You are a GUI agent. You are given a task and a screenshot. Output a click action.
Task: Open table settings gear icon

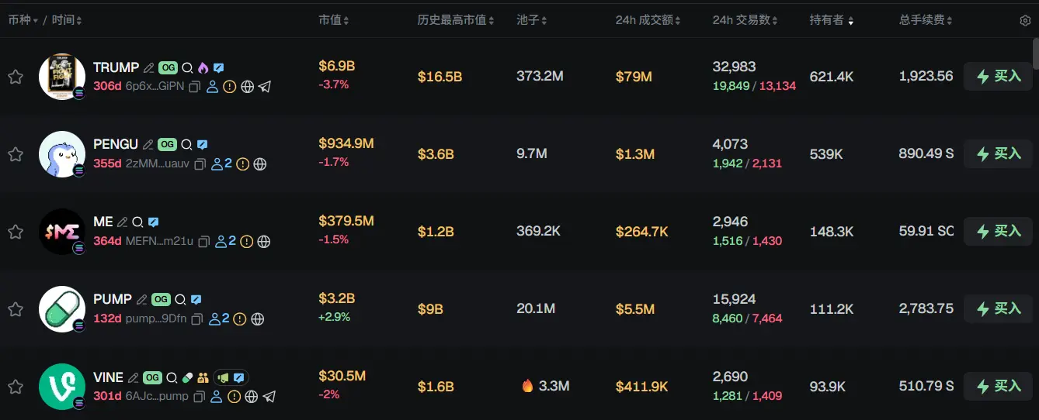1025,20
